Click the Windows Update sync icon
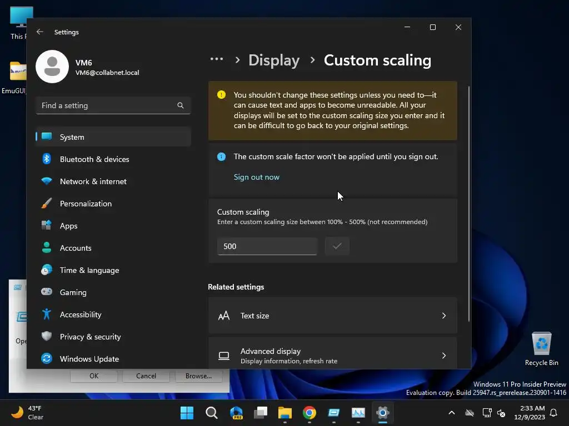The width and height of the screenshot is (569, 426). (47, 359)
